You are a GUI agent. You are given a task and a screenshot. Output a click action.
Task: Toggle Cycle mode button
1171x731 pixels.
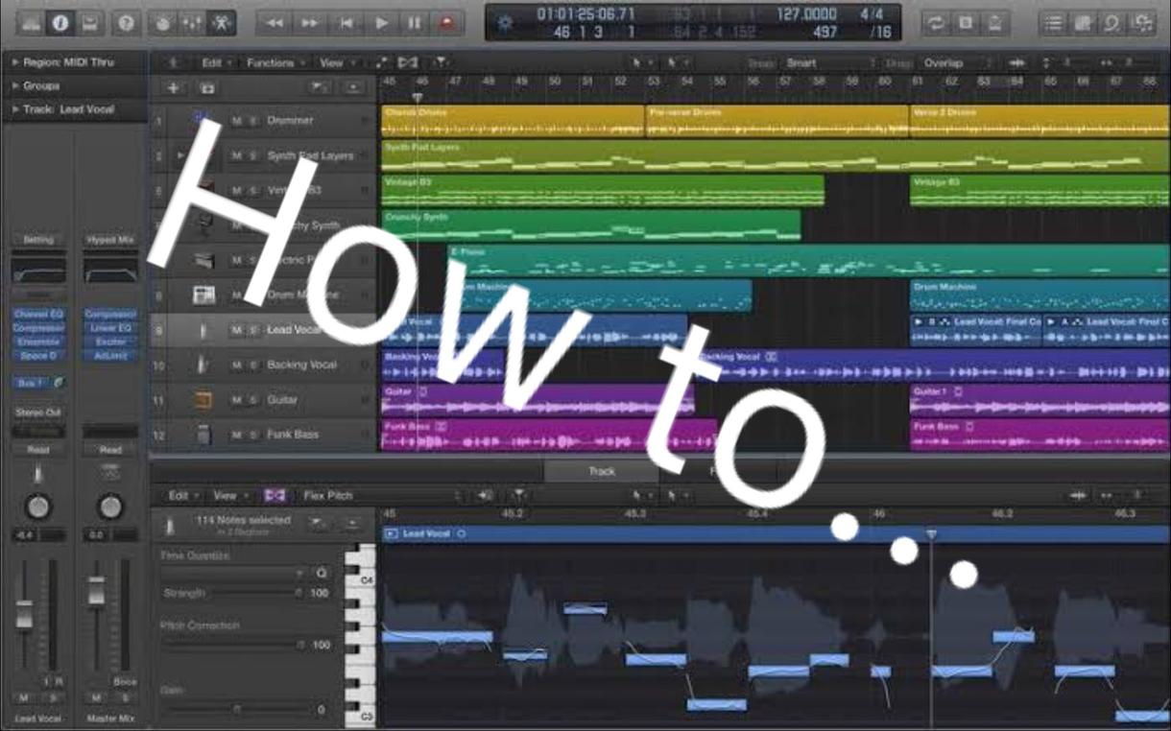(x=936, y=23)
